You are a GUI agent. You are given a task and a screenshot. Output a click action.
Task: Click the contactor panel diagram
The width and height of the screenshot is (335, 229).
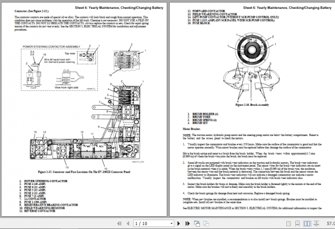(x=85, y=121)
